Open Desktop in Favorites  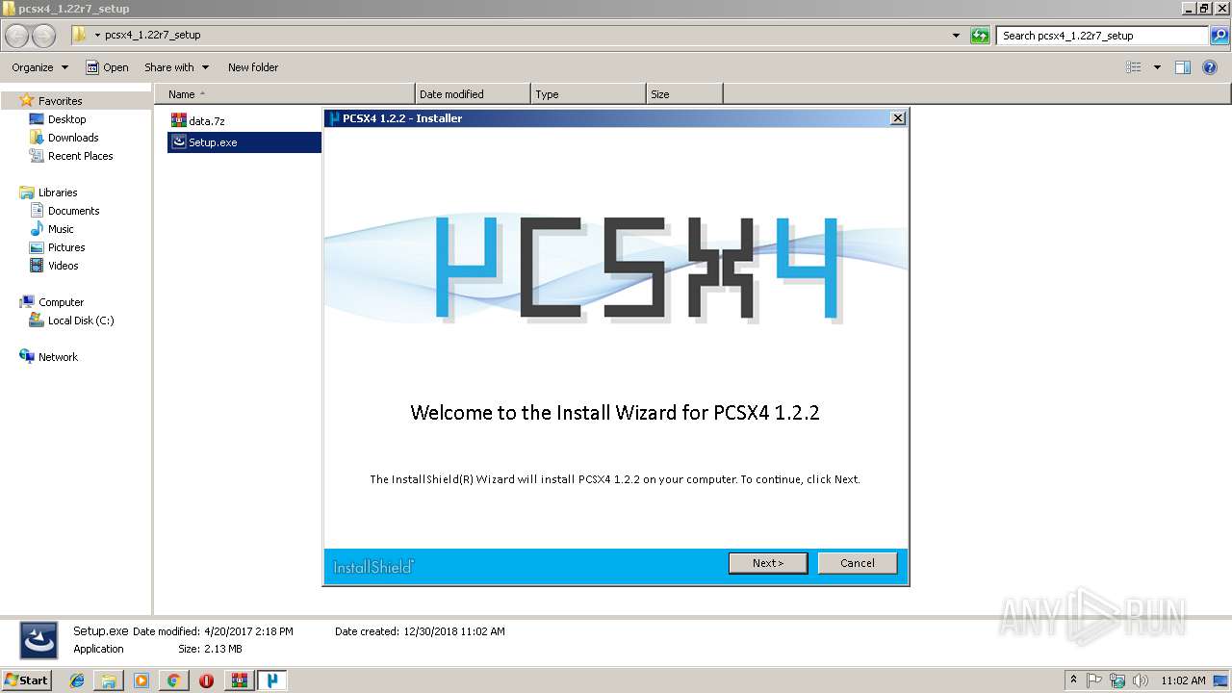pos(66,119)
